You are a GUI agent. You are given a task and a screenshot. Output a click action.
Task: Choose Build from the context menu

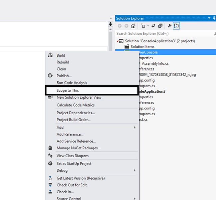pos(92,55)
